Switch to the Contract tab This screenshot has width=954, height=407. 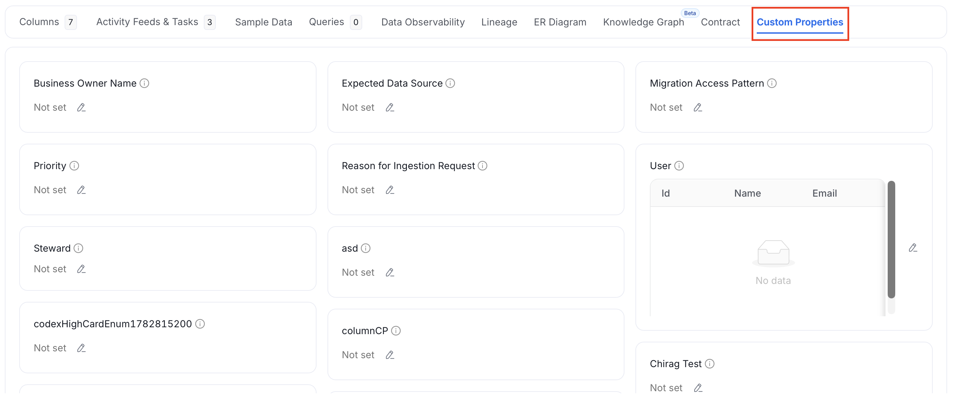click(x=720, y=22)
